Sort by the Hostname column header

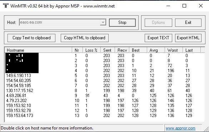coord(38,50)
